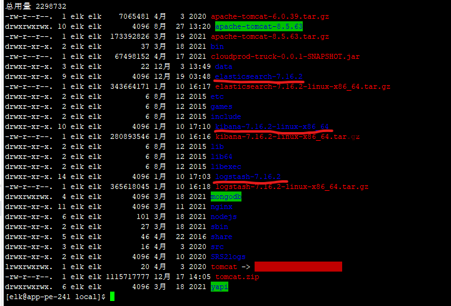
Task: Select the size value 1115717777
Action: [128, 277]
